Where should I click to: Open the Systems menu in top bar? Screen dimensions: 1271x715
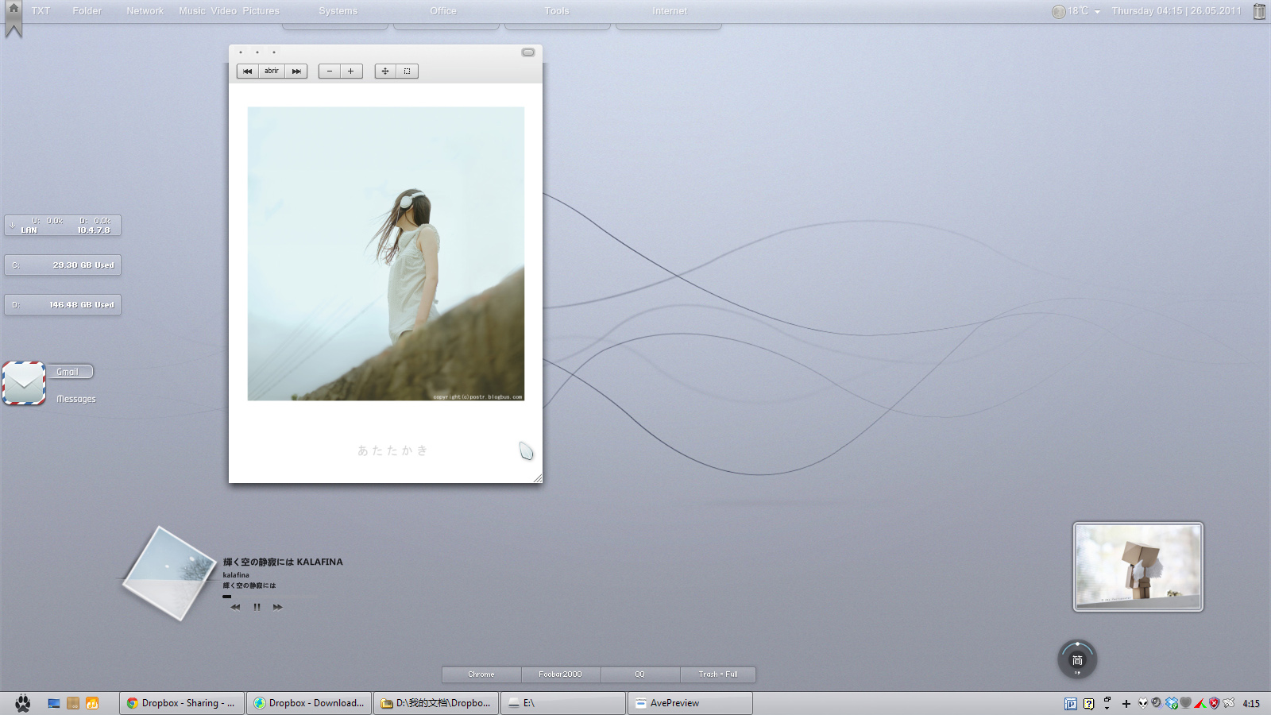tap(338, 11)
